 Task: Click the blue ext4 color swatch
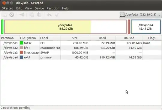[x=21, y=57]
